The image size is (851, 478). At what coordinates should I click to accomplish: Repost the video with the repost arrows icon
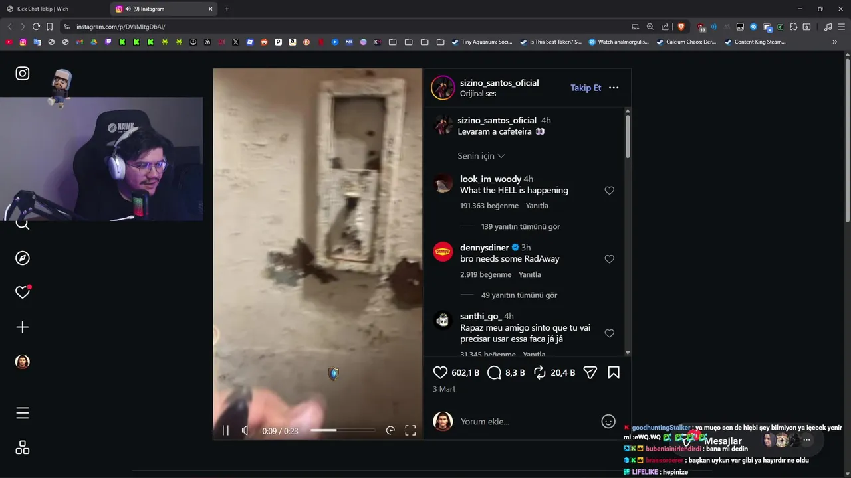tap(540, 373)
